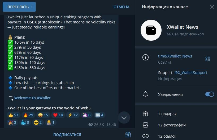Click the thumbs up reaction with 57

pos(13,115)
